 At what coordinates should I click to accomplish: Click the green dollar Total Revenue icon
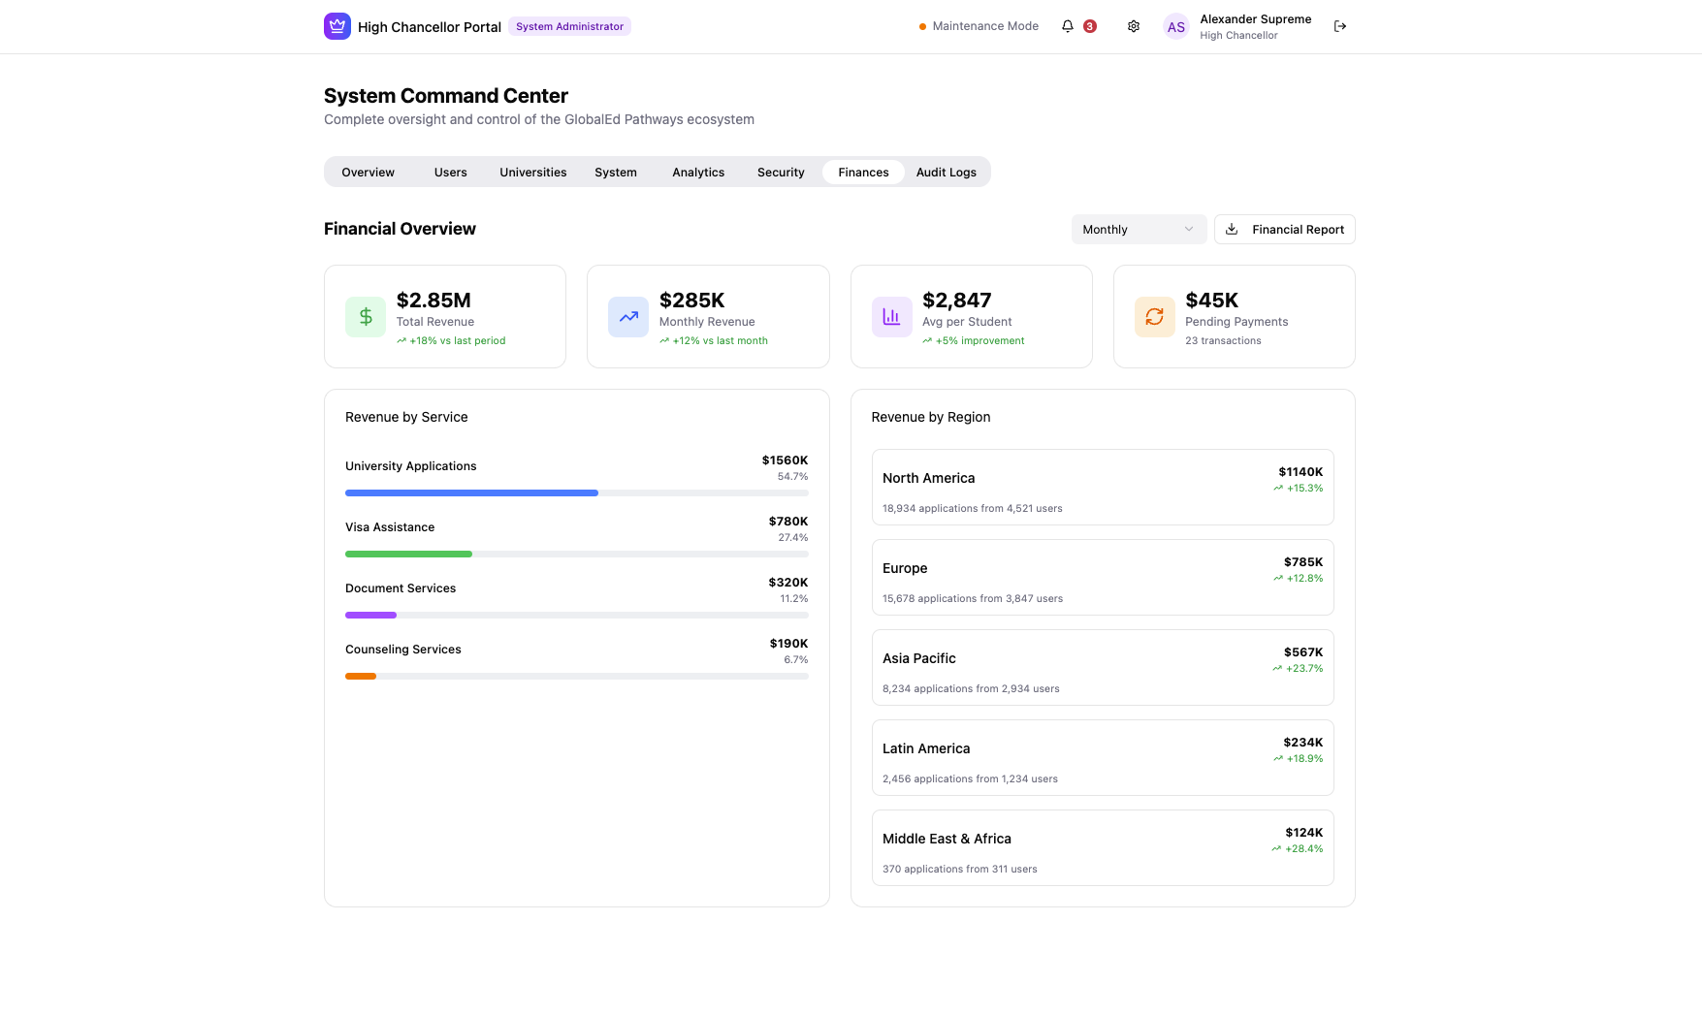pyautogui.click(x=366, y=317)
